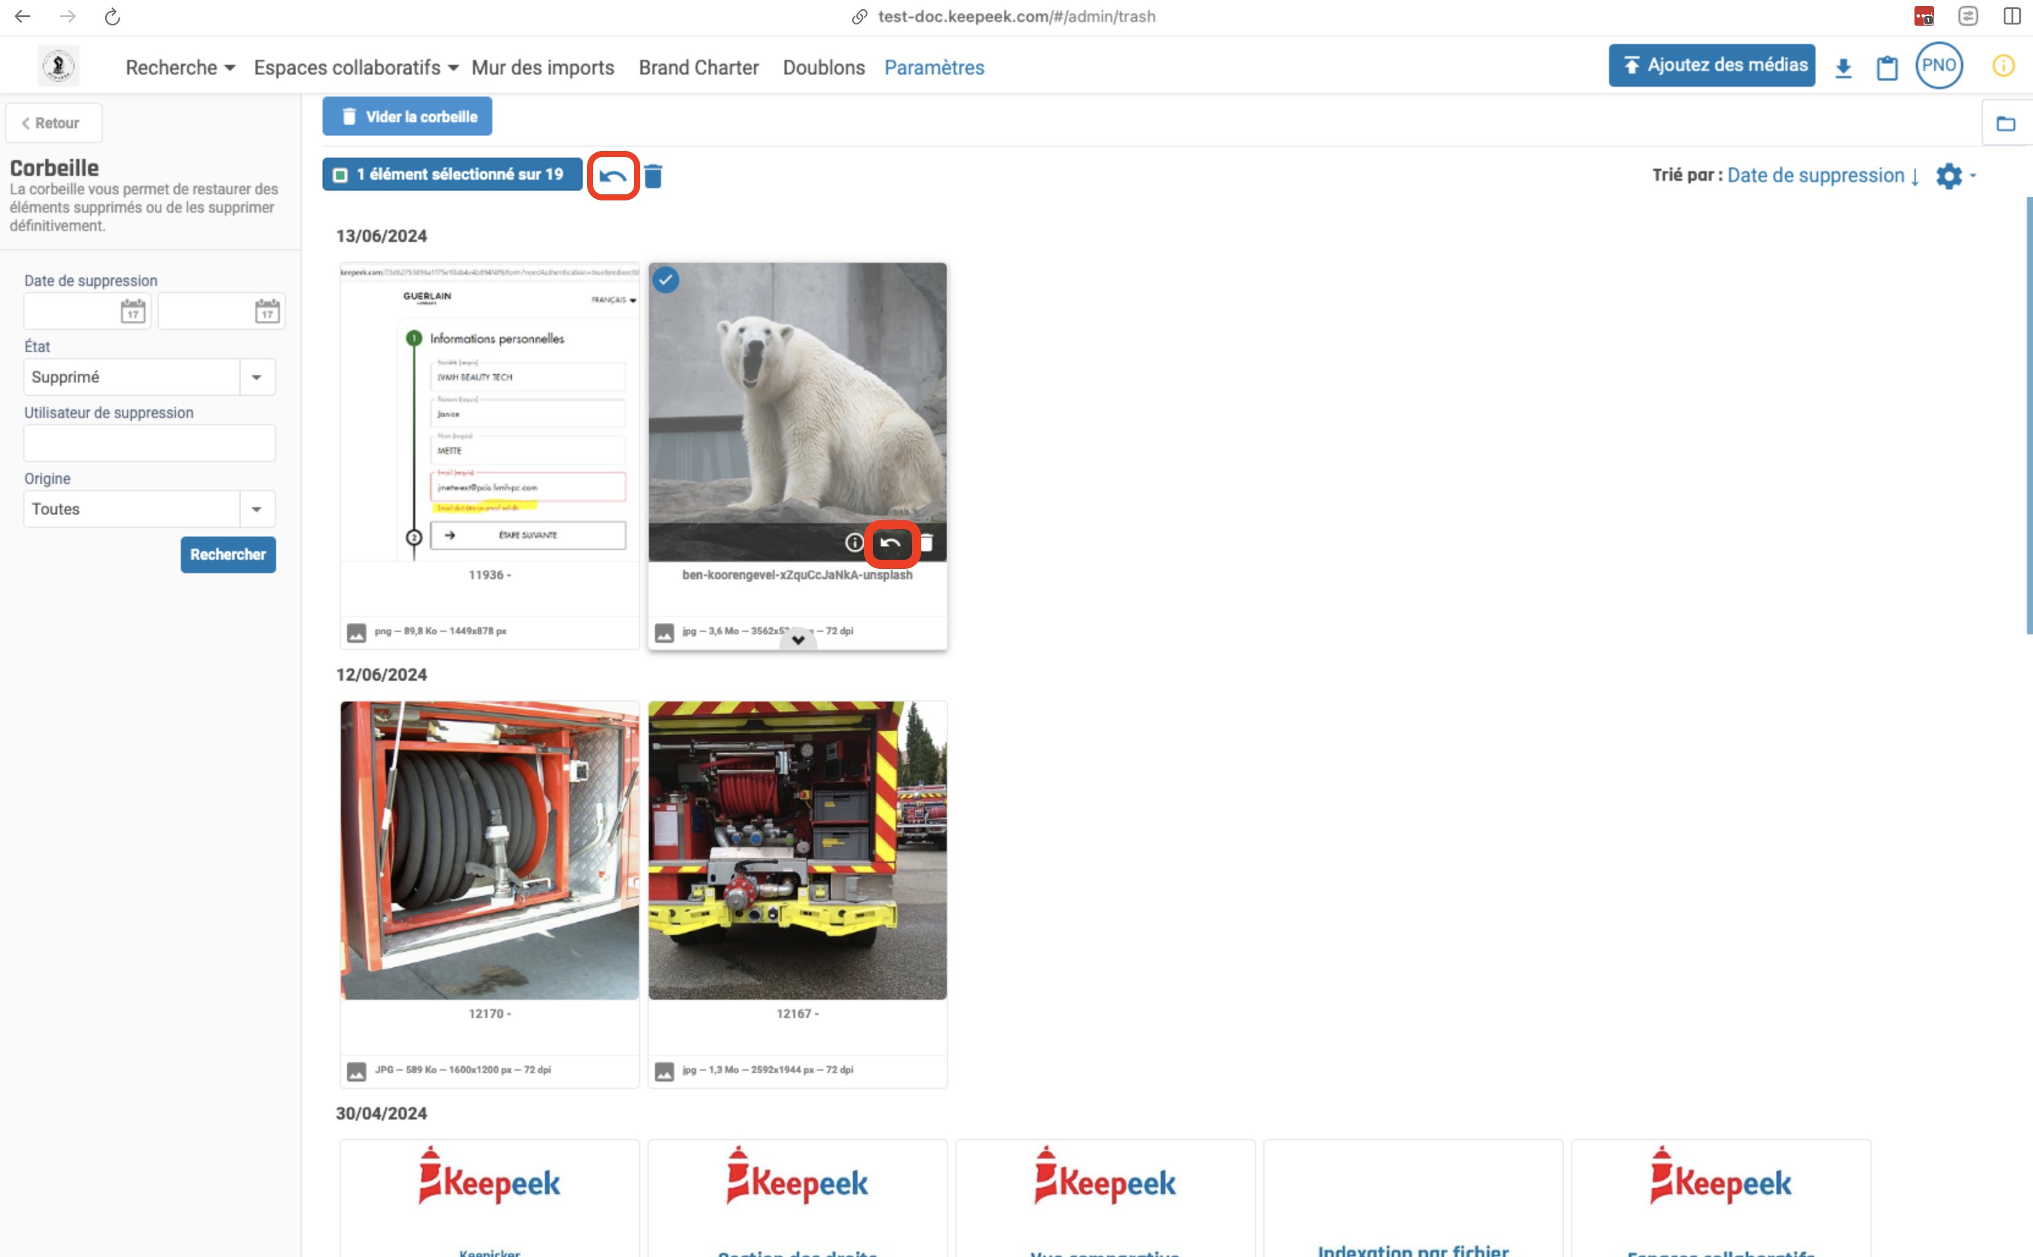Screen dimensions: 2033x1257
Task: Open the clipboard basket icon in the header
Action: click(x=1887, y=67)
